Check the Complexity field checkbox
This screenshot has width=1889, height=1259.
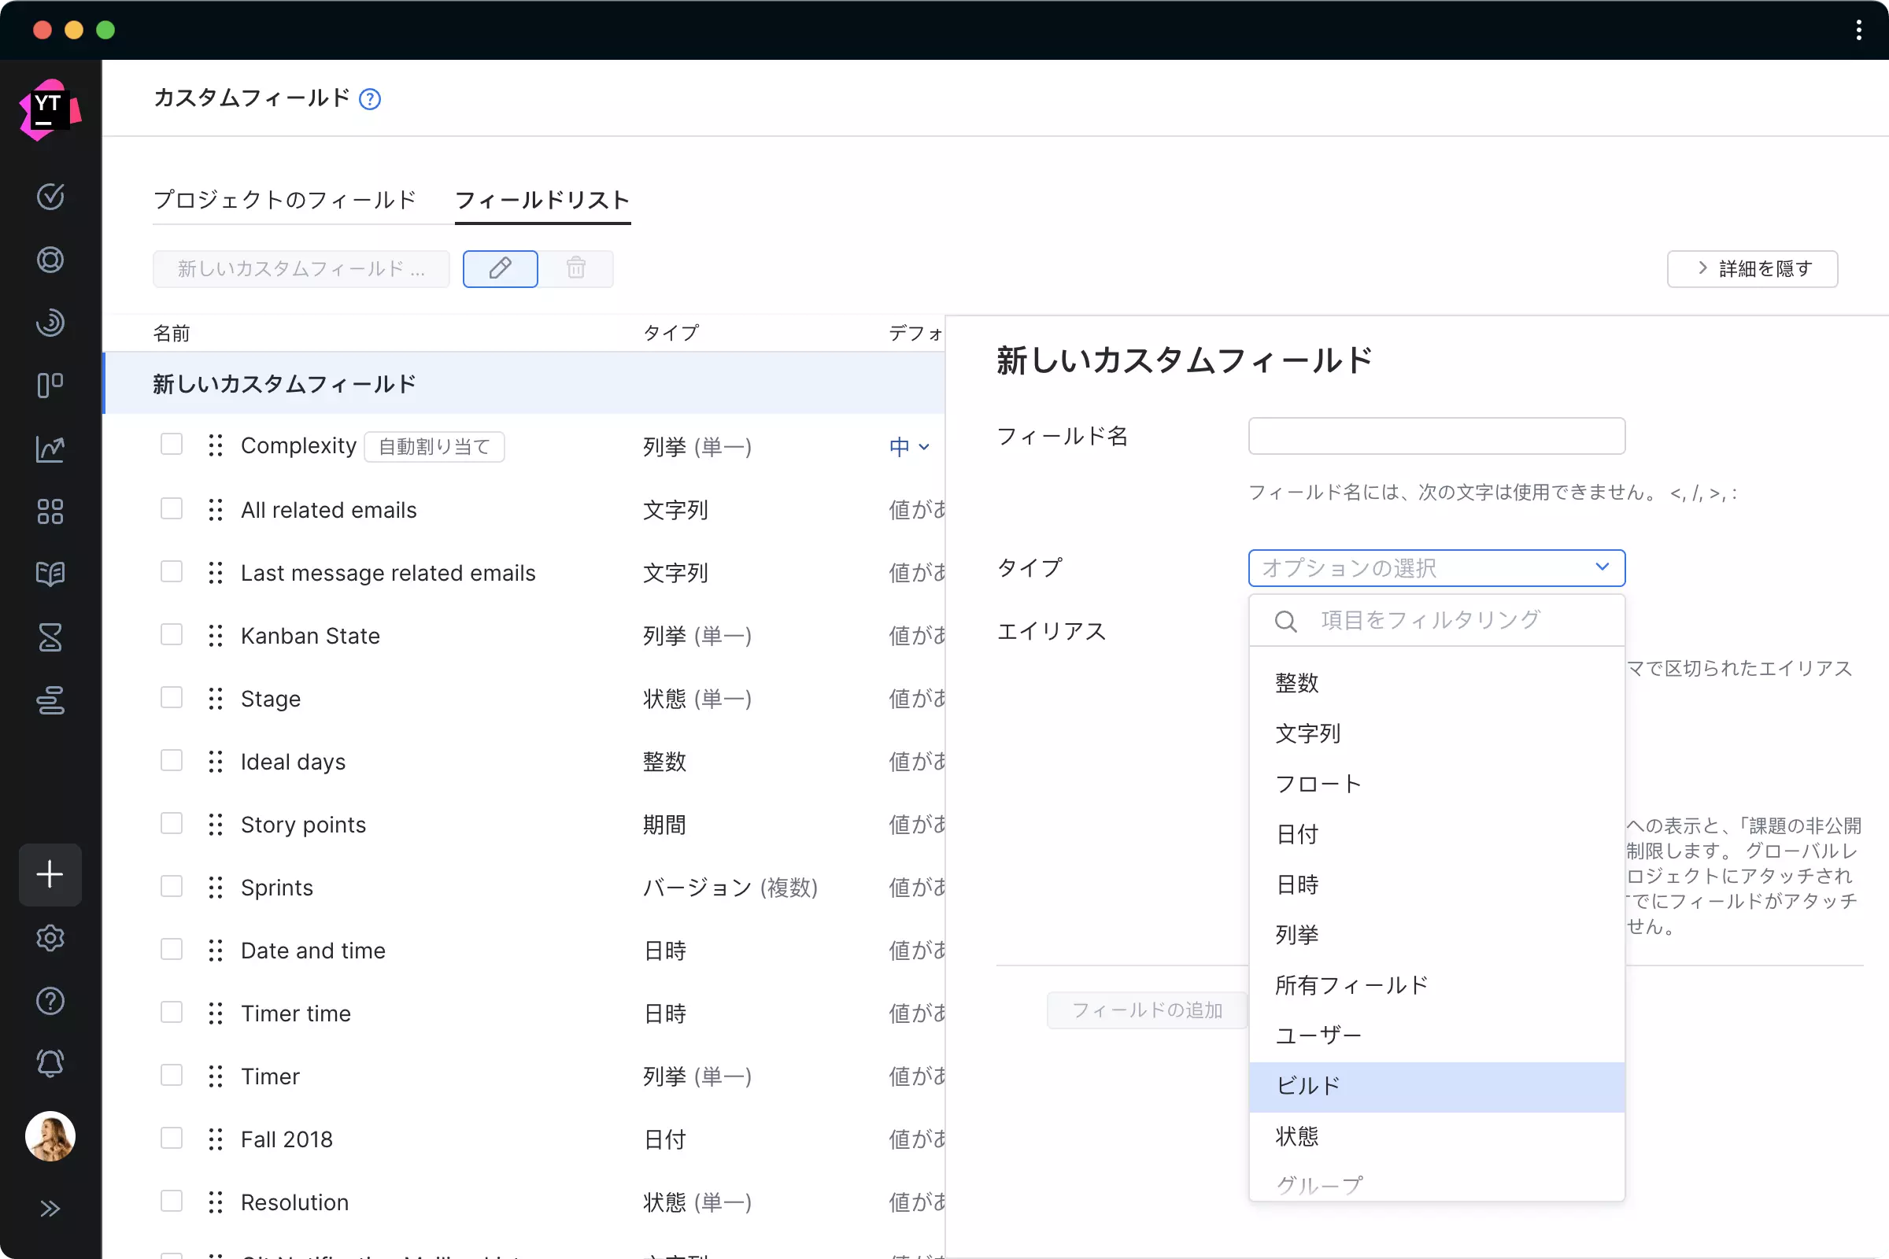[171, 445]
